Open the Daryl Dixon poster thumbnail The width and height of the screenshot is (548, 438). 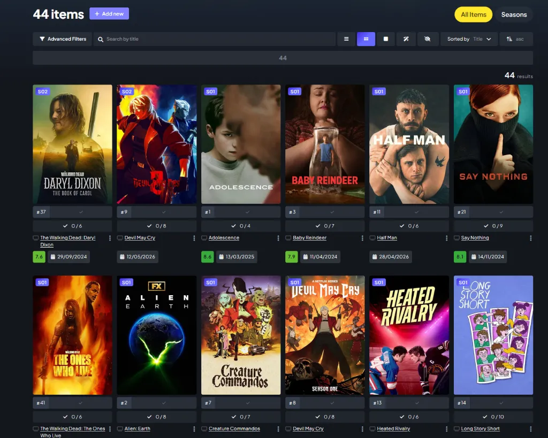(72, 144)
